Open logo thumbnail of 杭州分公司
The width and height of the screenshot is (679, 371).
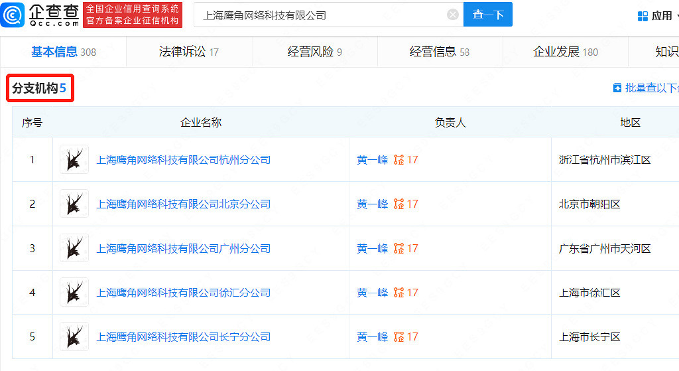tap(74, 160)
